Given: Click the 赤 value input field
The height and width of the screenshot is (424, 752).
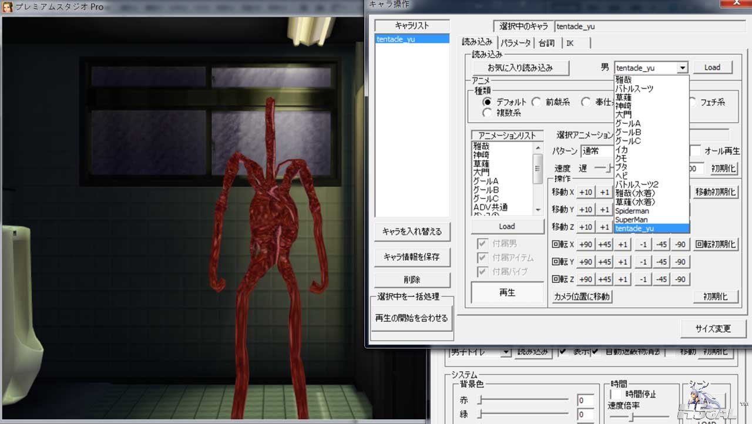Looking at the screenshot, I should tap(586, 401).
